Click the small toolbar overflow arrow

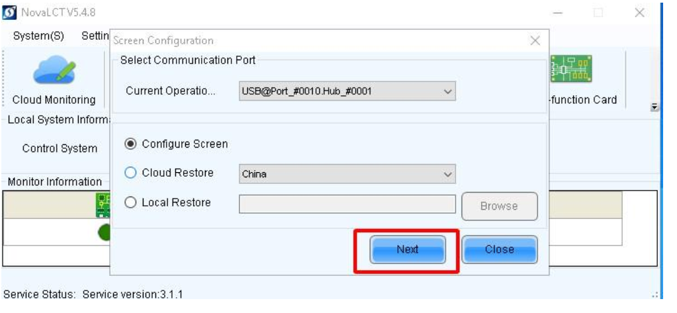pos(655,107)
